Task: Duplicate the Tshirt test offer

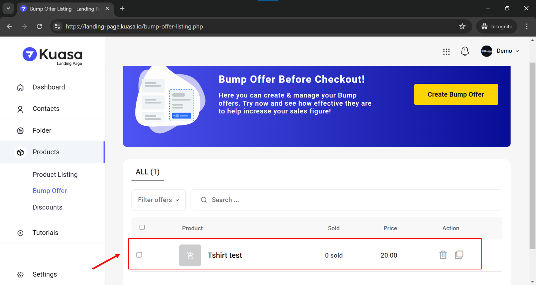Action: [459, 255]
